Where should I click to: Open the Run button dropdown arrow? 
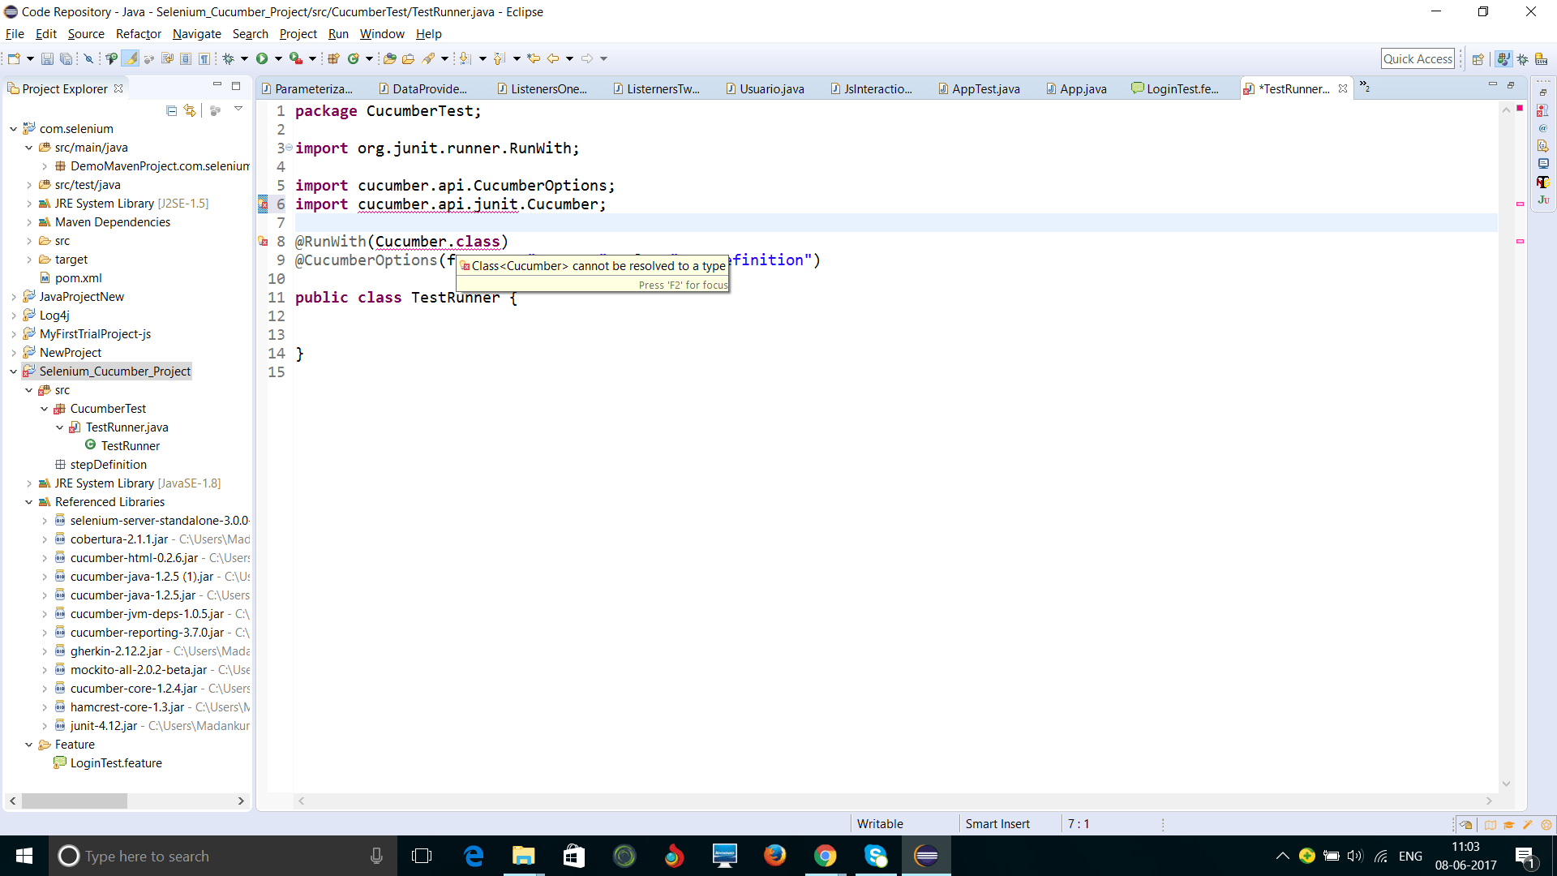click(x=278, y=58)
